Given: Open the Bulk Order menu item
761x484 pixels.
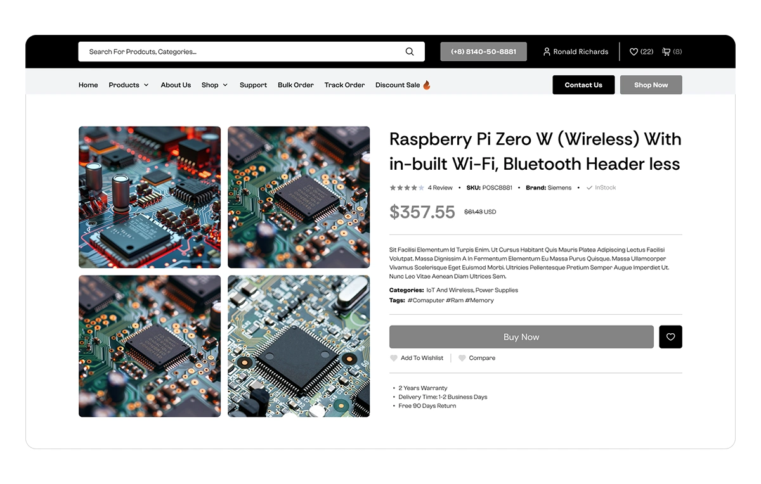Looking at the screenshot, I should tap(296, 85).
